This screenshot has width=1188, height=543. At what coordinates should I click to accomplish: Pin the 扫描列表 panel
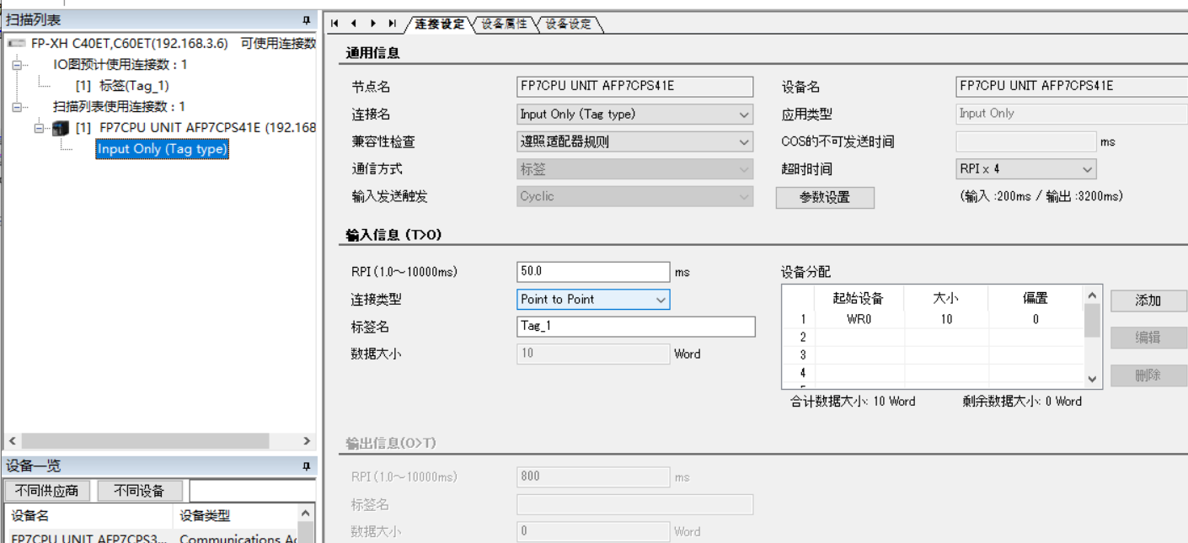pos(307,20)
